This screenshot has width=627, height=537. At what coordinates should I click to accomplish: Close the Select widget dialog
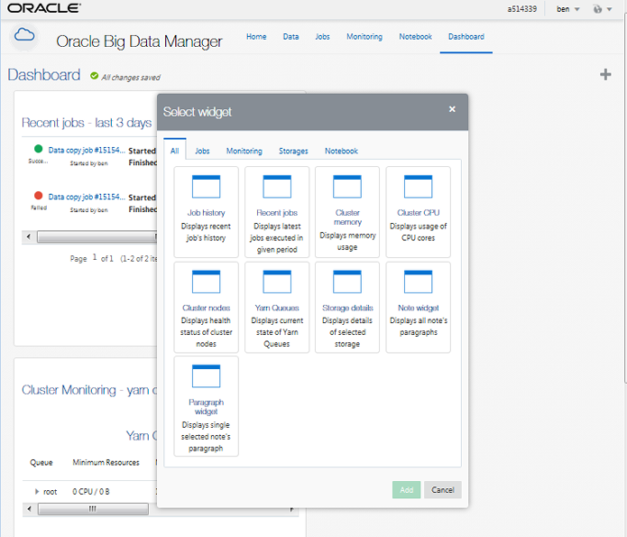pyautogui.click(x=452, y=109)
